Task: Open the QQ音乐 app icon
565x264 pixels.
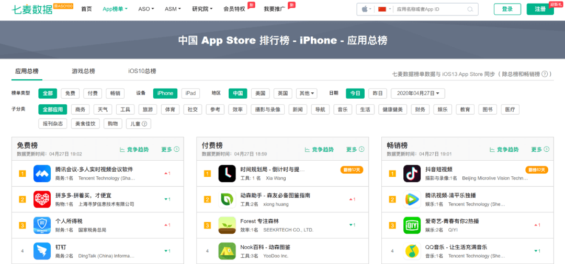Action: pos(412,251)
